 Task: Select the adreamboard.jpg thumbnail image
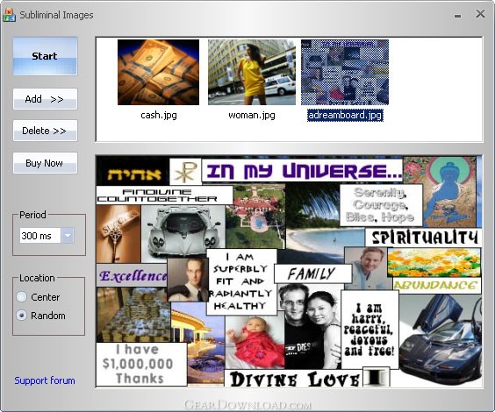click(x=345, y=72)
